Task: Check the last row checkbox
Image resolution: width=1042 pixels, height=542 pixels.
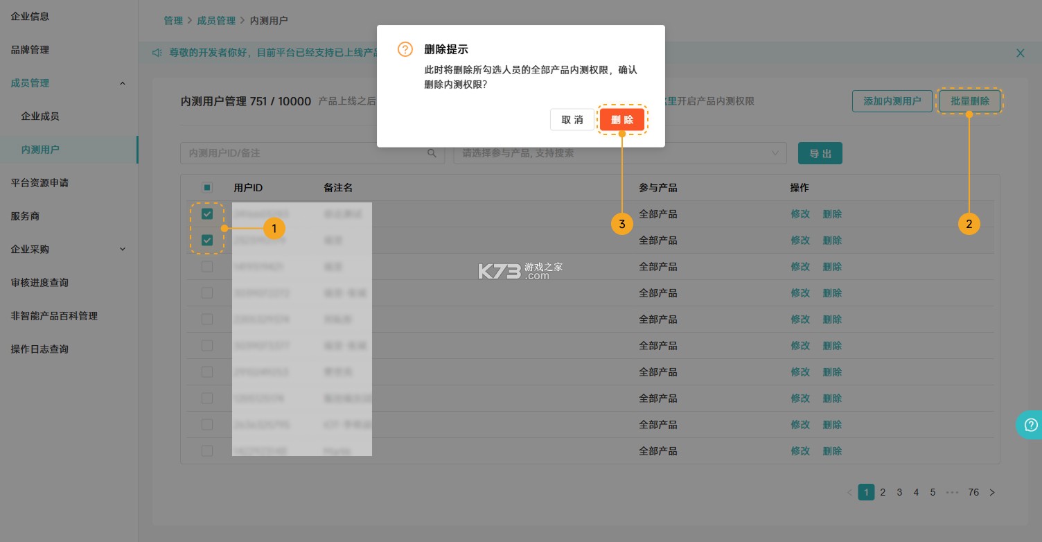Action: [x=207, y=451]
